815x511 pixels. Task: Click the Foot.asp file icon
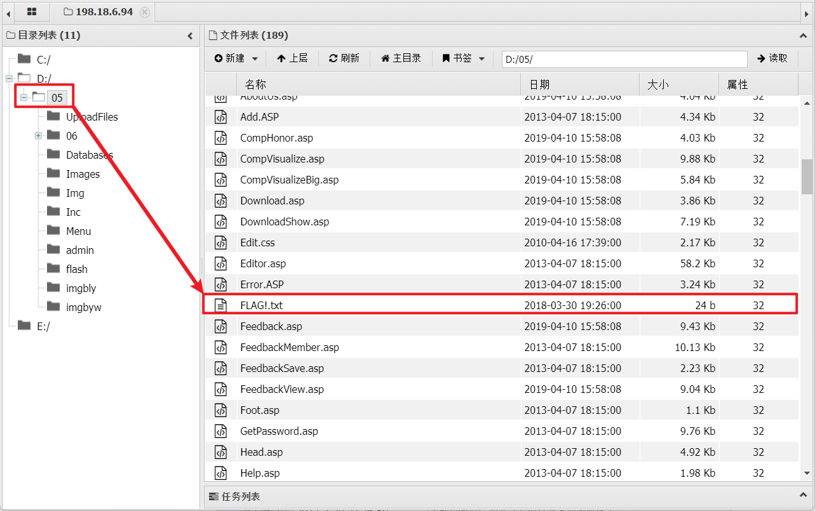[x=220, y=410]
